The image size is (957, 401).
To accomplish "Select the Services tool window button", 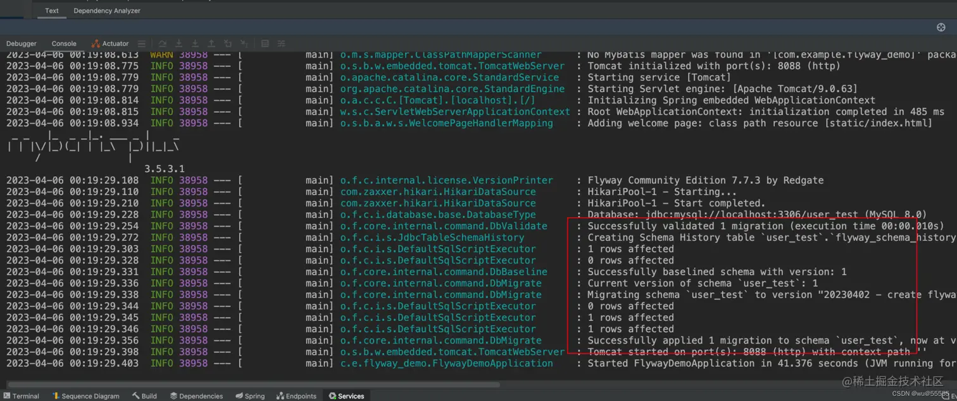I will click(346, 396).
